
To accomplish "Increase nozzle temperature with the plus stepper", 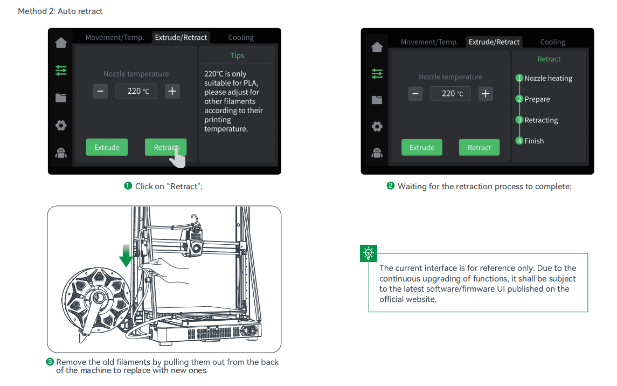I will (172, 91).
